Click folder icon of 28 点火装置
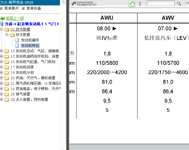189x150 pixels. point(7,100)
